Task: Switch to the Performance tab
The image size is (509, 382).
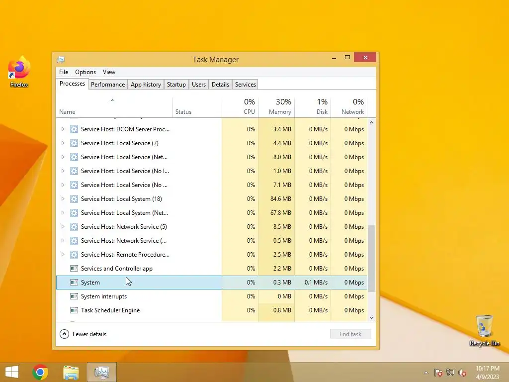Action: [x=108, y=85]
